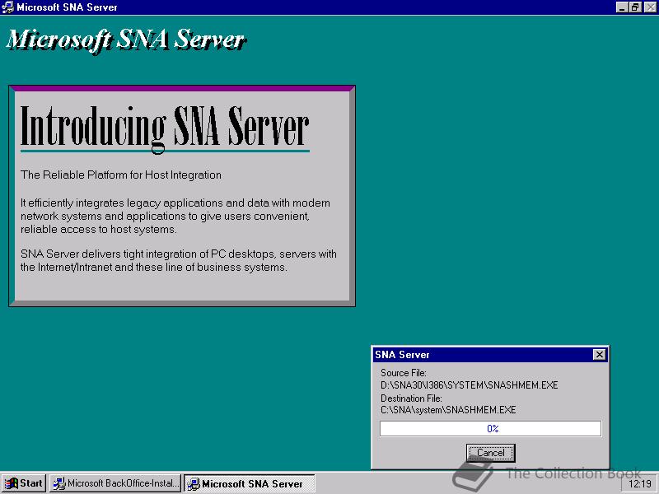This screenshot has height=494, width=659.
Task: Close the SNA Server progress dialog
Action: point(600,355)
